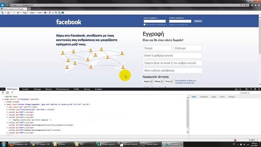Viewport: 261px width, 147px height.
Task: Click the forgot password link
Action: [x=178, y=24]
